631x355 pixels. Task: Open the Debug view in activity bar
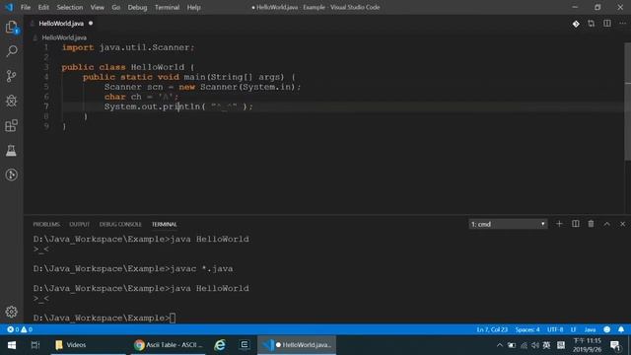tap(12, 101)
